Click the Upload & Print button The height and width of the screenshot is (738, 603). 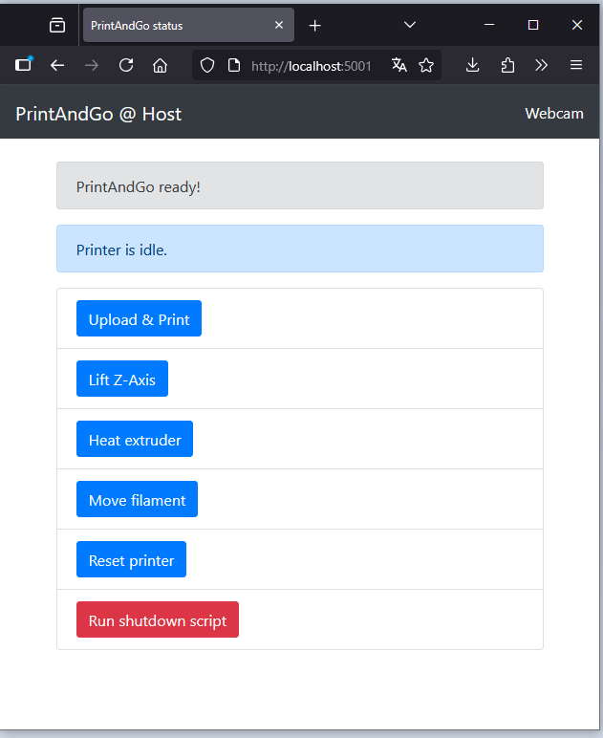coord(140,318)
